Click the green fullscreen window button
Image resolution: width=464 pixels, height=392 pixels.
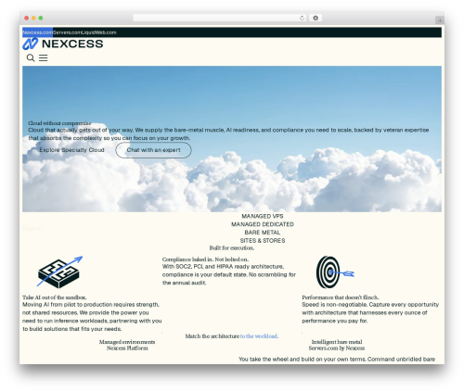[x=41, y=19]
